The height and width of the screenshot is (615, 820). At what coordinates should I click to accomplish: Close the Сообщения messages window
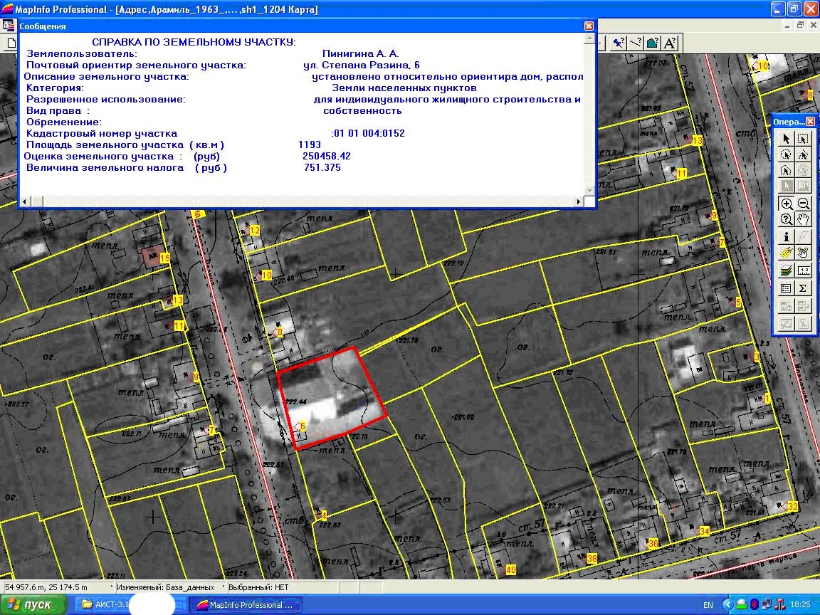pos(589,26)
